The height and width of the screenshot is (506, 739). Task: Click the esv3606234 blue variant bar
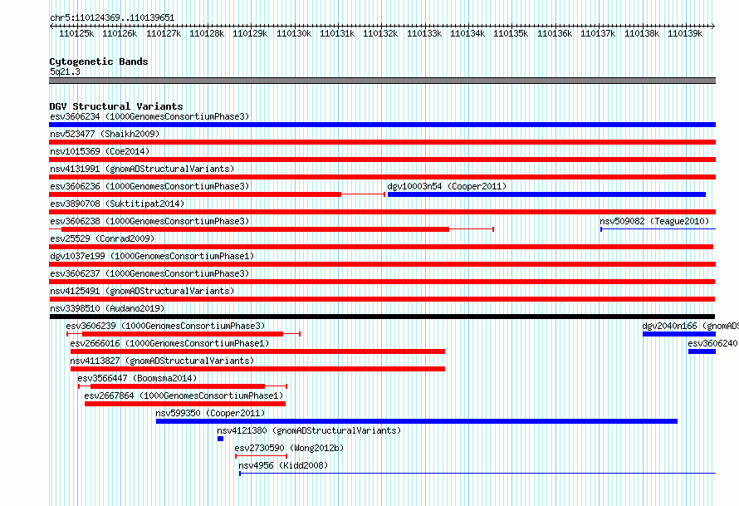pos(382,125)
